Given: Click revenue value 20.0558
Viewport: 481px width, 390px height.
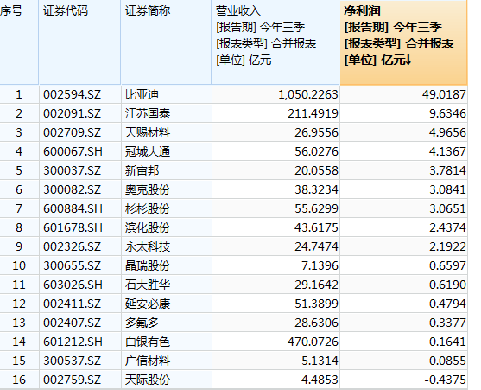Looking at the screenshot, I should tap(316, 170).
